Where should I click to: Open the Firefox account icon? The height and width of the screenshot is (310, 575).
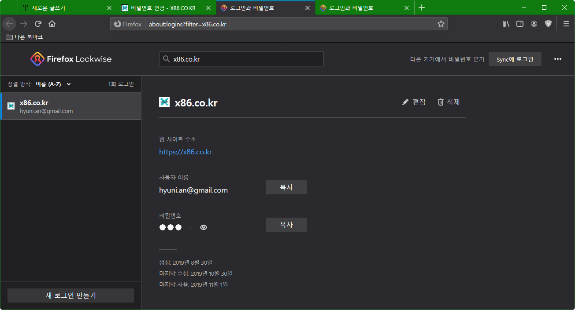[534, 24]
